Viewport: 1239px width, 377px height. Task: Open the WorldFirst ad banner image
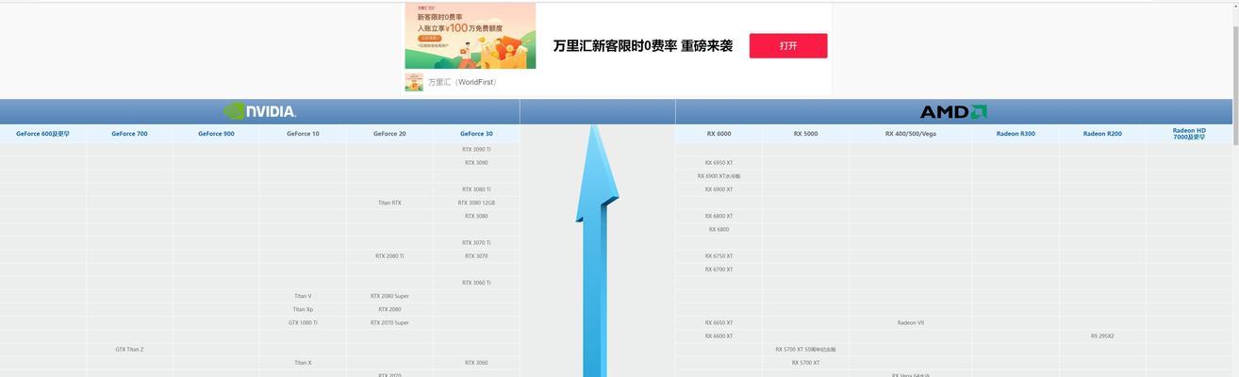(x=471, y=36)
